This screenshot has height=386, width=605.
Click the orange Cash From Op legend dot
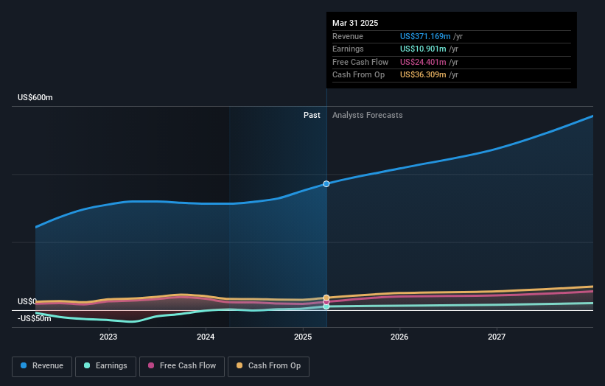(x=239, y=365)
